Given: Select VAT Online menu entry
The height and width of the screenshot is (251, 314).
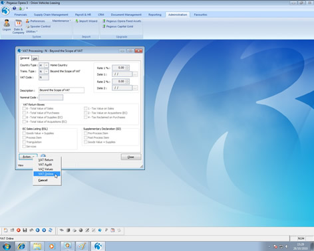Looking at the screenshot, I should pos(47,174).
